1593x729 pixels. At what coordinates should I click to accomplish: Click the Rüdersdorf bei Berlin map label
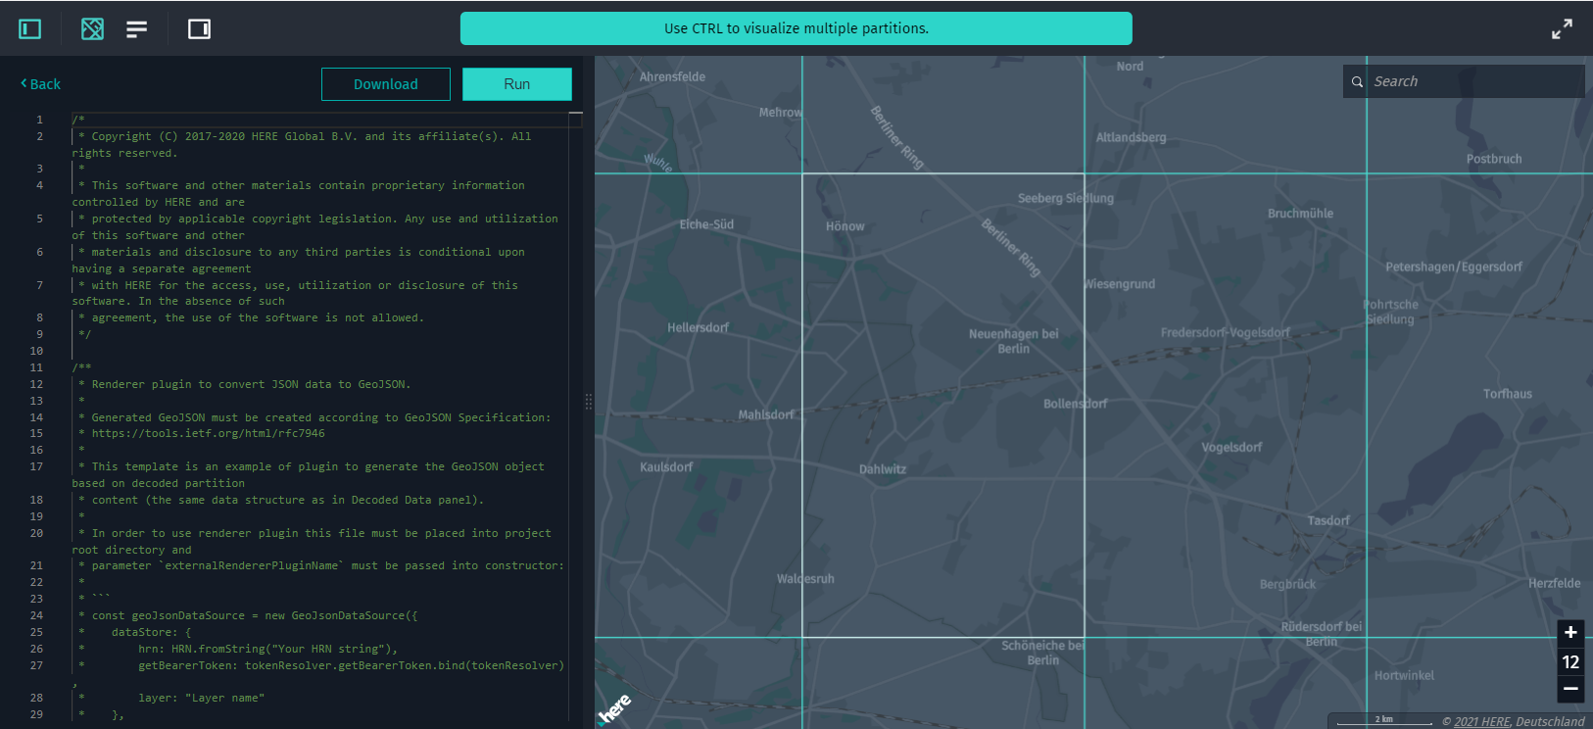click(x=1322, y=634)
